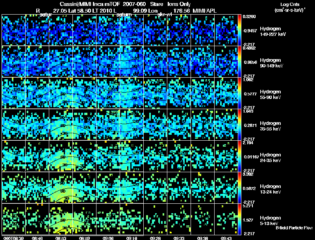Click the 09:43 time axis label

(226, 238)
